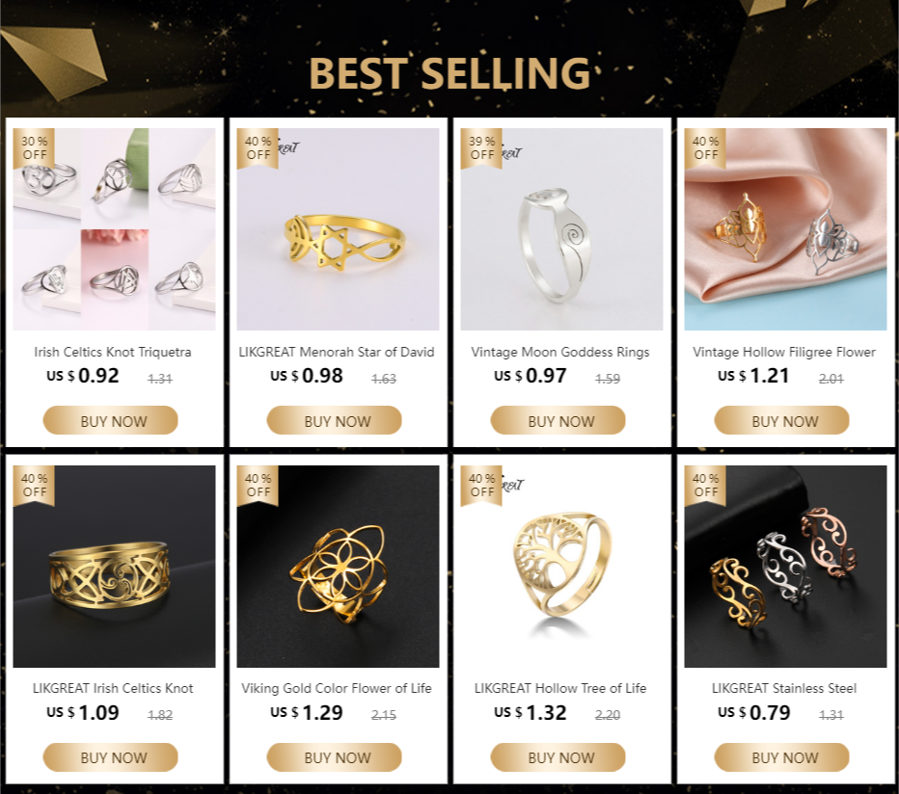This screenshot has width=899, height=794.
Task: Click BUY NOW for Vintage Moon Goddess Rings
Action: [x=558, y=420]
